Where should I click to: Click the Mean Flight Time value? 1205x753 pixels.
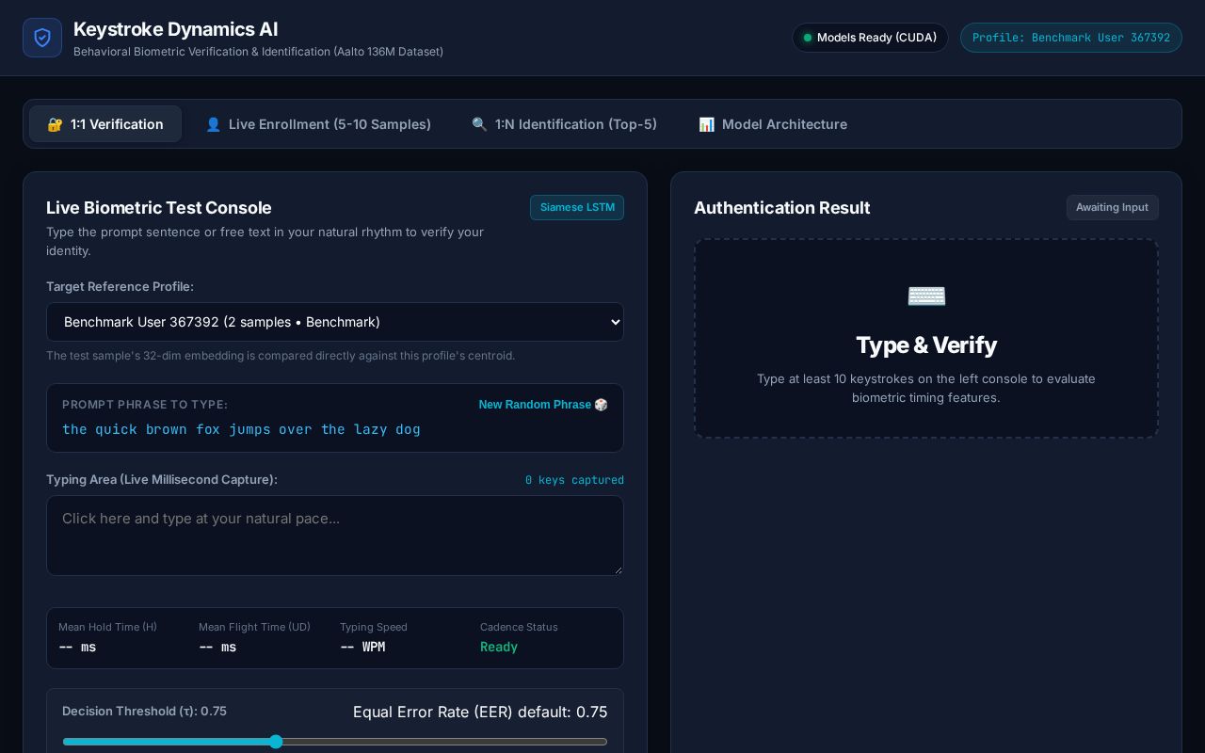tap(217, 647)
